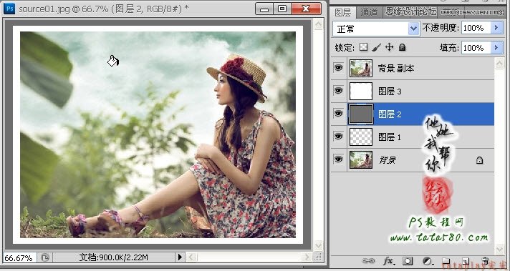
Task: Click 文档:900.0K/2.22M status text
Action: (x=113, y=257)
